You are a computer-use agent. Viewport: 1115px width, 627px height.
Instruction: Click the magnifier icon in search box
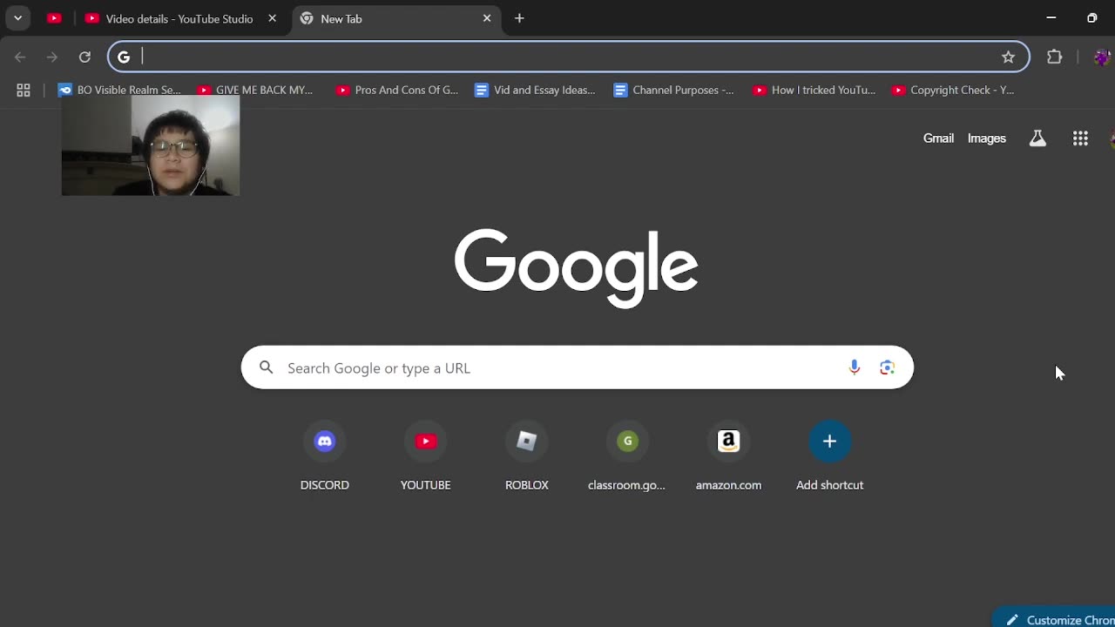pyautogui.click(x=267, y=367)
